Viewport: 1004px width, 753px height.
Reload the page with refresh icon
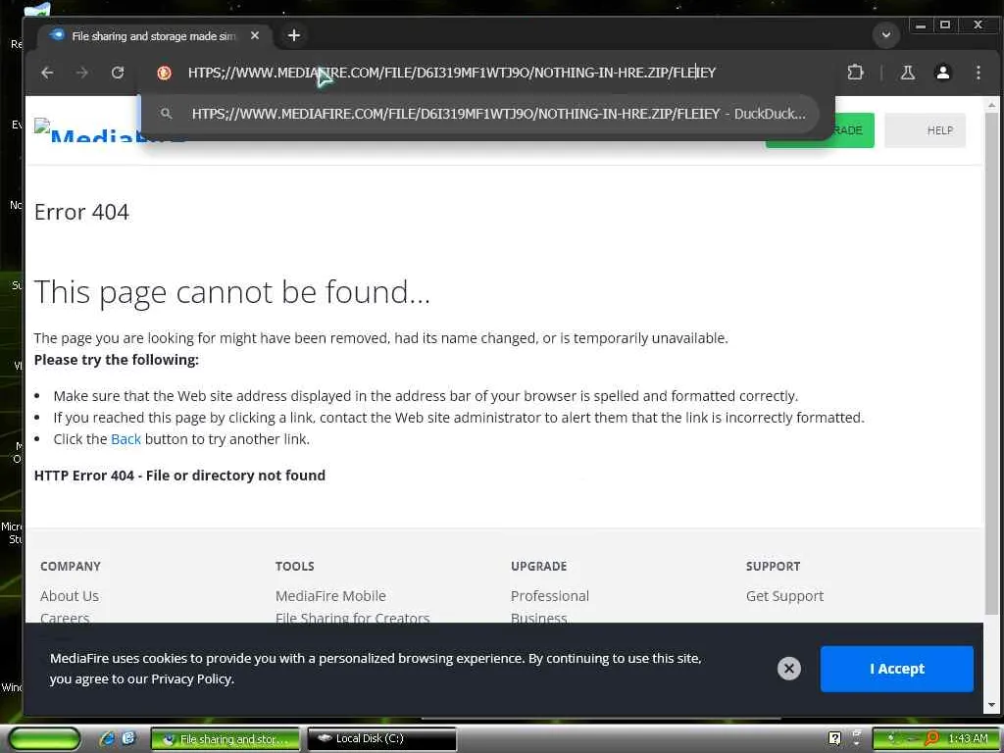click(118, 73)
